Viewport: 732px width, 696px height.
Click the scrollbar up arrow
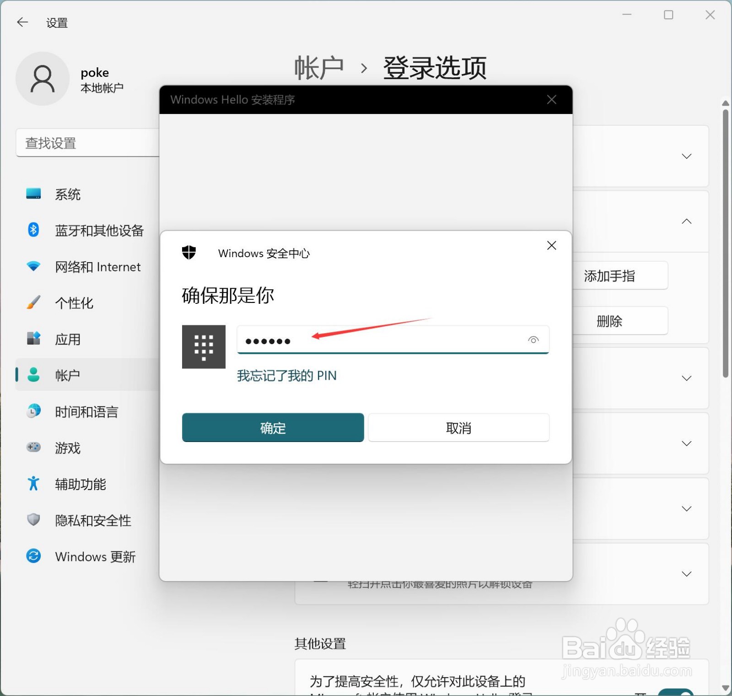[x=726, y=103]
